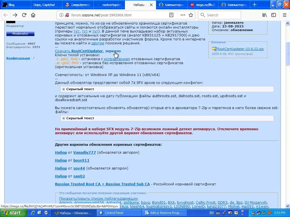This screenshot has width=290, height=217.
Task: Open the Конфигурация link
Action: point(18,58)
